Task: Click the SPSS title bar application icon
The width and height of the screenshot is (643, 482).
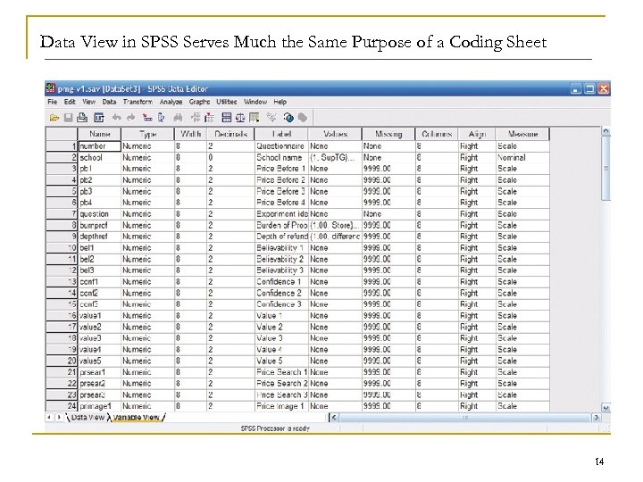Action: [x=50, y=88]
